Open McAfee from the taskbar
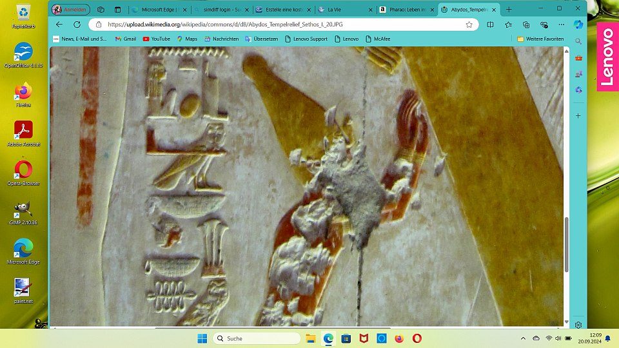This screenshot has height=348, width=619. [x=364, y=338]
